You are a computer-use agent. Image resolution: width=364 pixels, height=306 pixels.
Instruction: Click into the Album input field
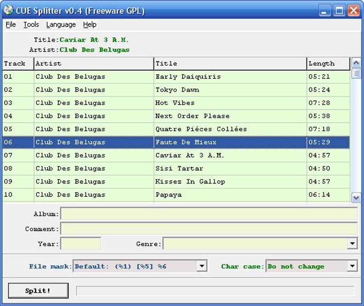pyautogui.click(x=209, y=214)
